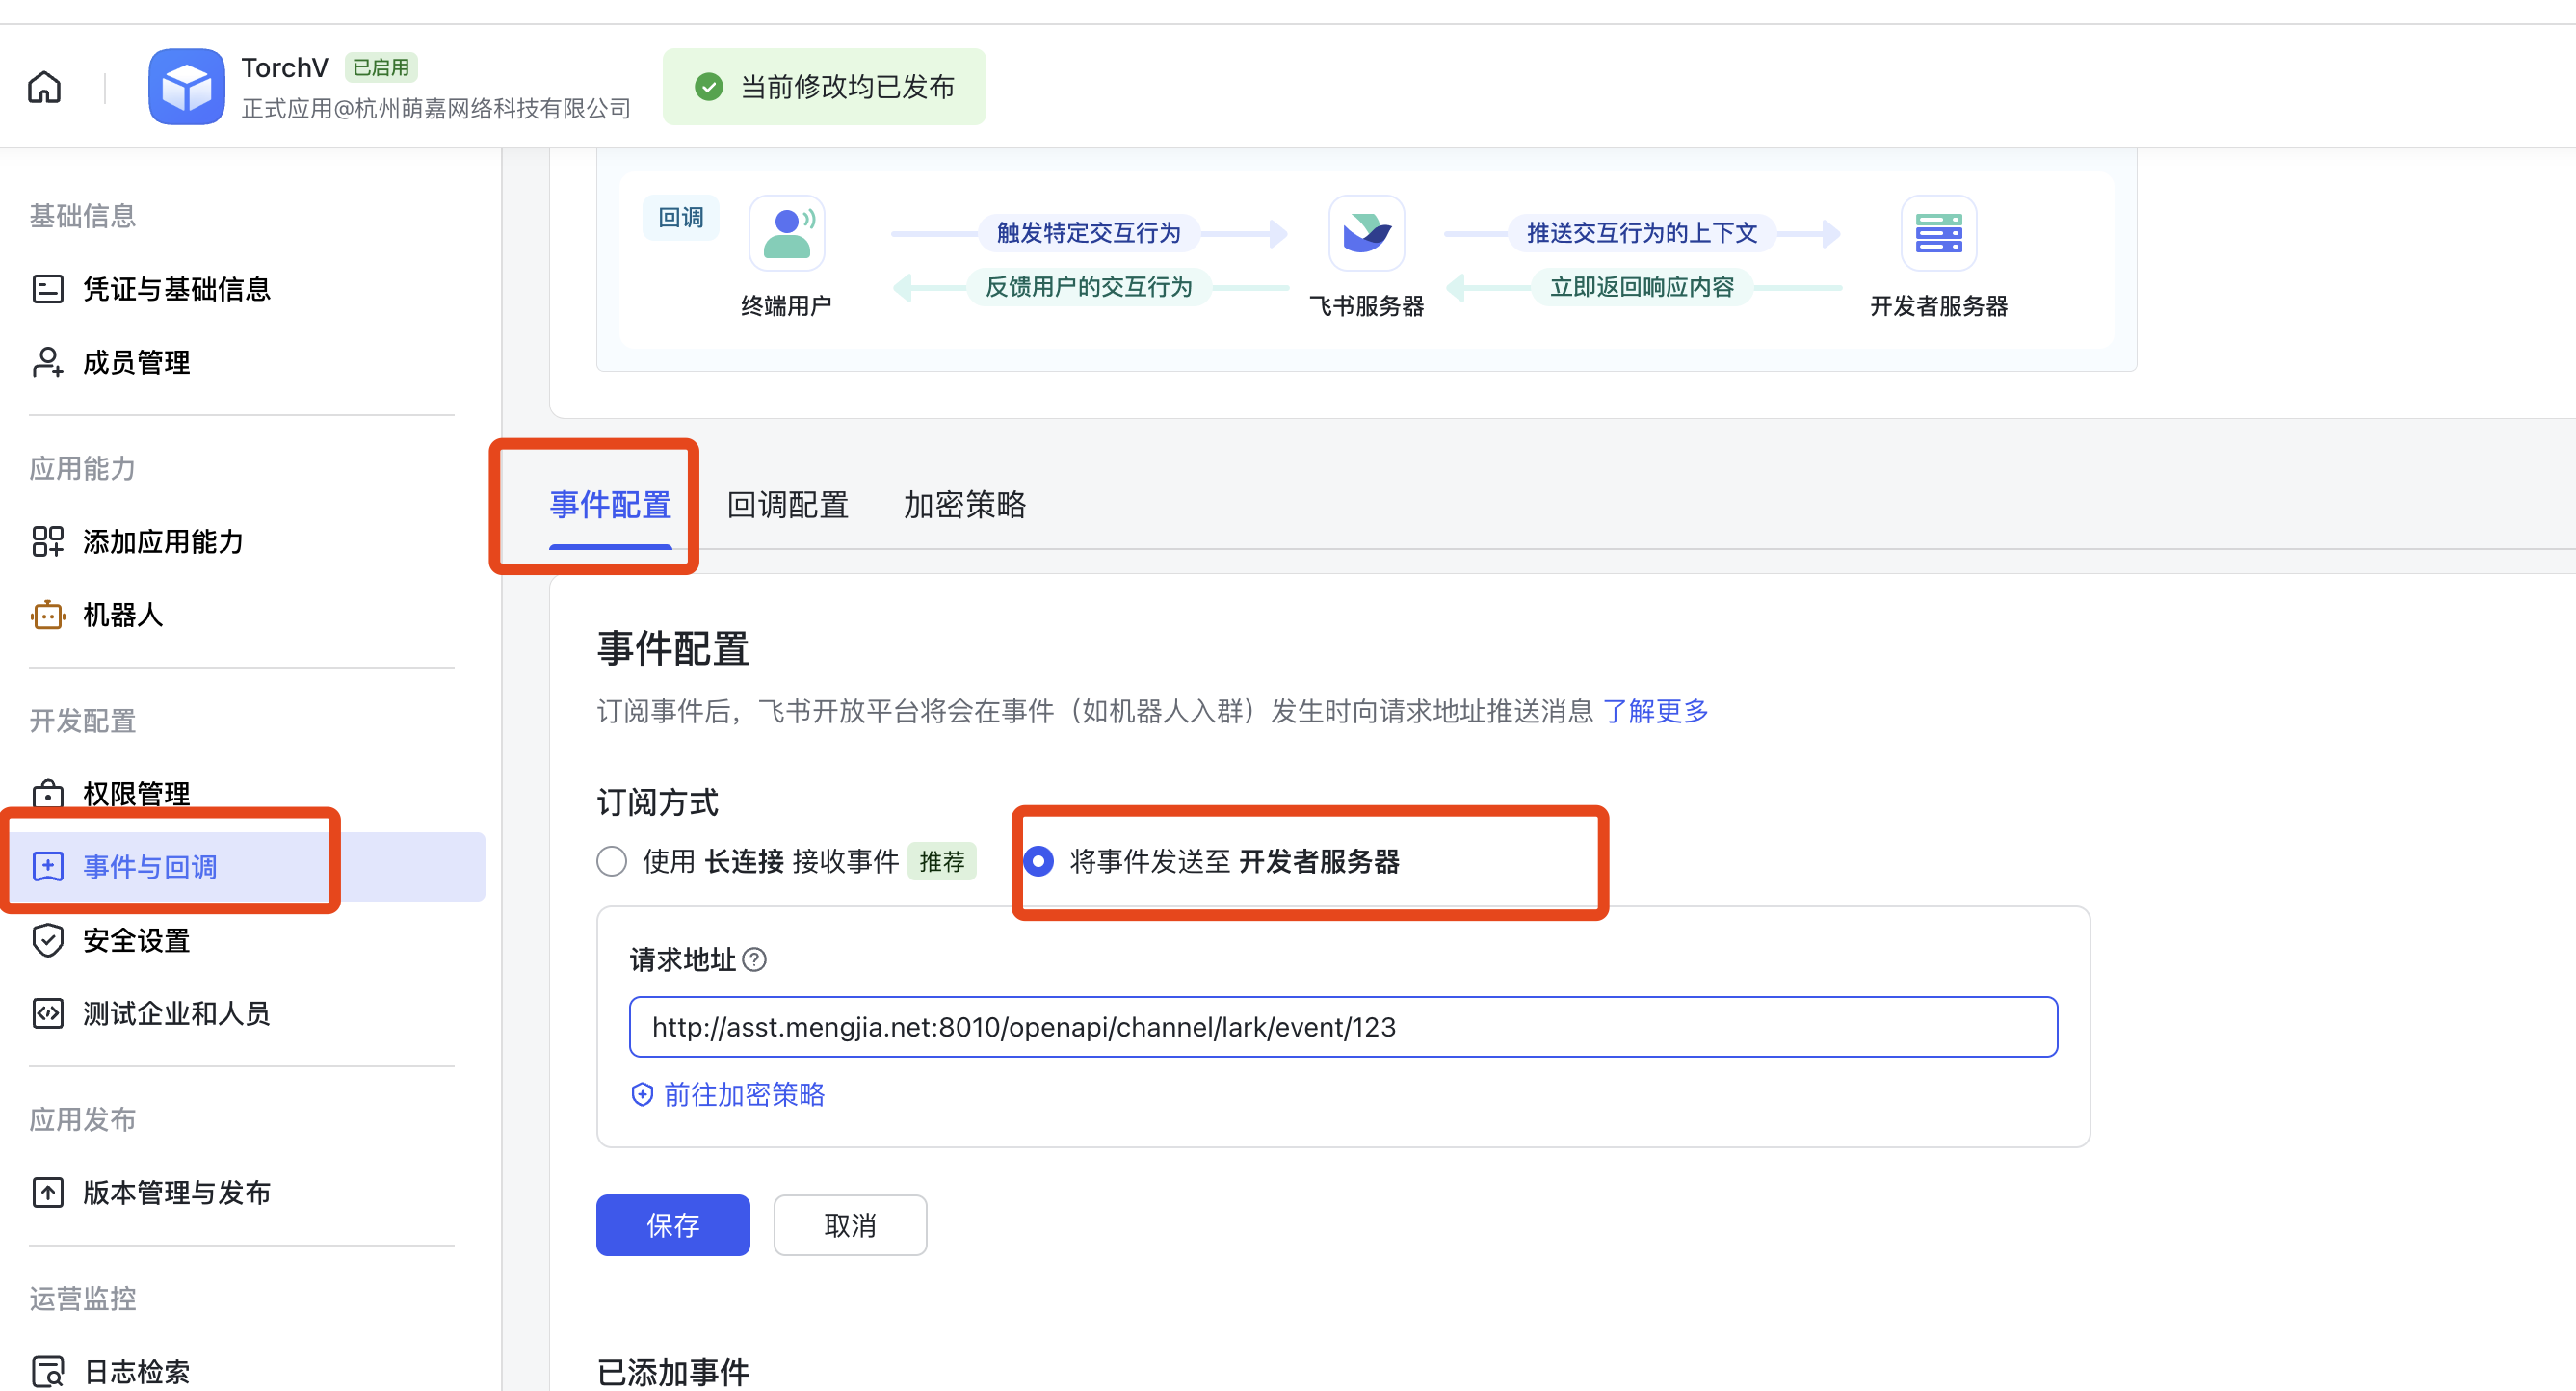Click the code icon beside 测试企业和人员
This screenshot has width=2576, height=1391.
(48, 1013)
